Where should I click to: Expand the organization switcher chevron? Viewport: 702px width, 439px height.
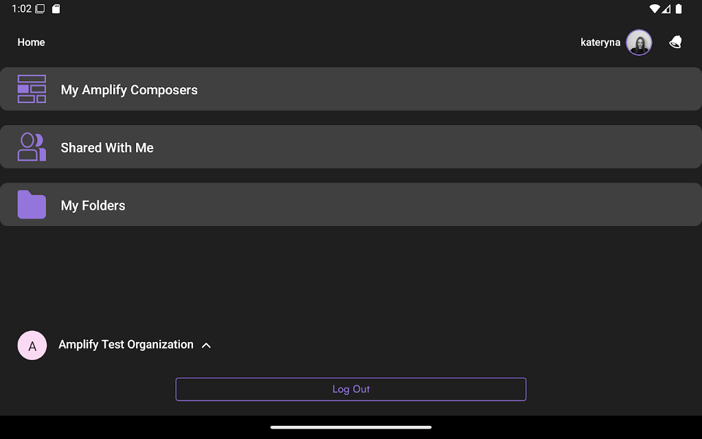pyautogui.click(x=206, y=345)
